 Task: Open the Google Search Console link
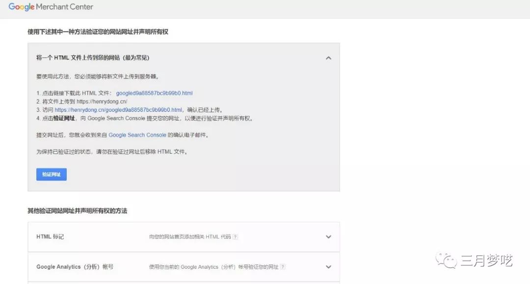click(137, 135)
